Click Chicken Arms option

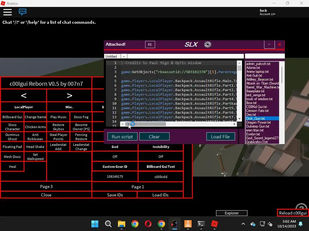[35, 127]
